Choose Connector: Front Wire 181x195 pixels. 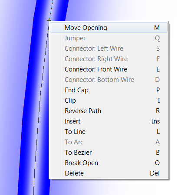[x=109, y=69]
